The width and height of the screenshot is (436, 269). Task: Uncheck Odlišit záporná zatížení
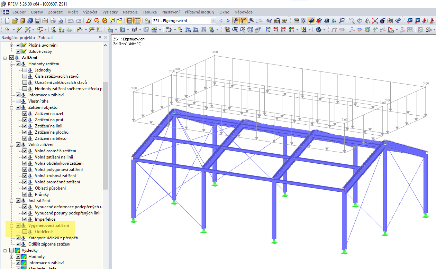click(x=18, y=244)
